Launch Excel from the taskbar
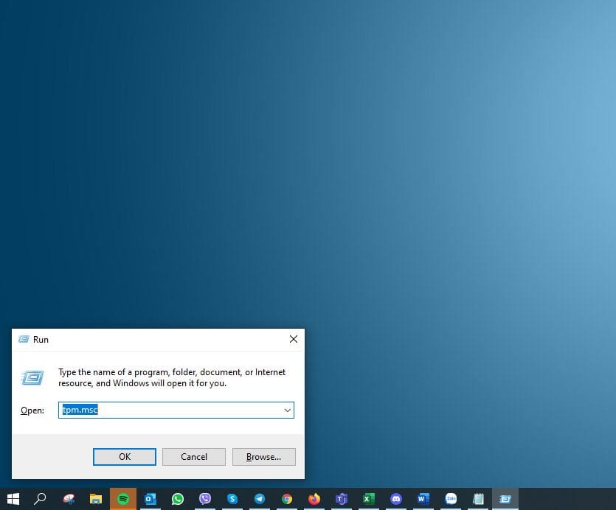Screen dimensions: 616x510 (x=368, y=499)
